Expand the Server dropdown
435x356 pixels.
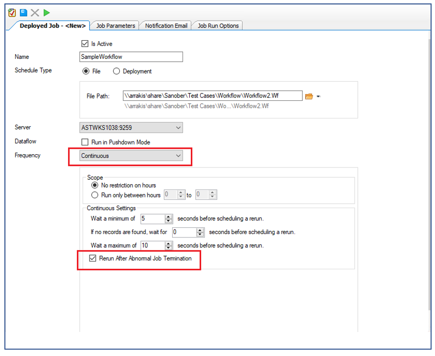click(x=177, y=128)
